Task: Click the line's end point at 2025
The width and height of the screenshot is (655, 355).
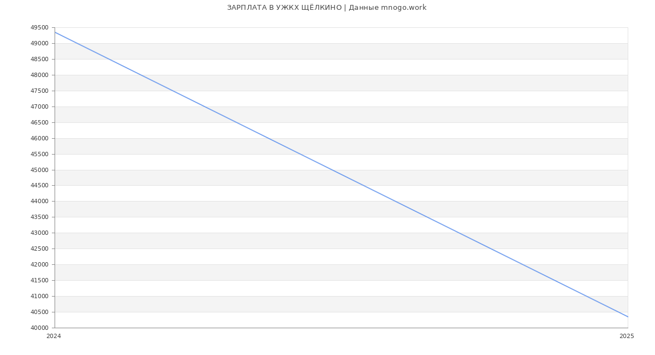Action: (x=628, y=317)
